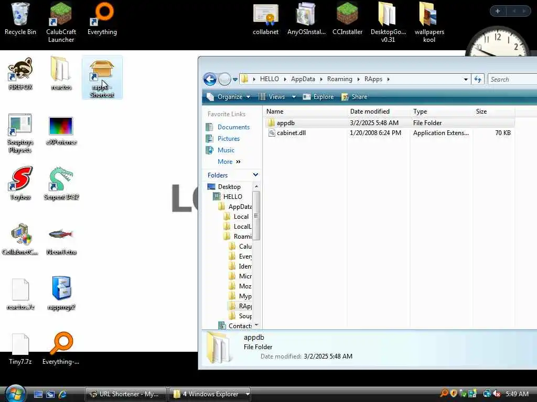Sort by Name column header
537x402 pixels.
pos(305,111)
